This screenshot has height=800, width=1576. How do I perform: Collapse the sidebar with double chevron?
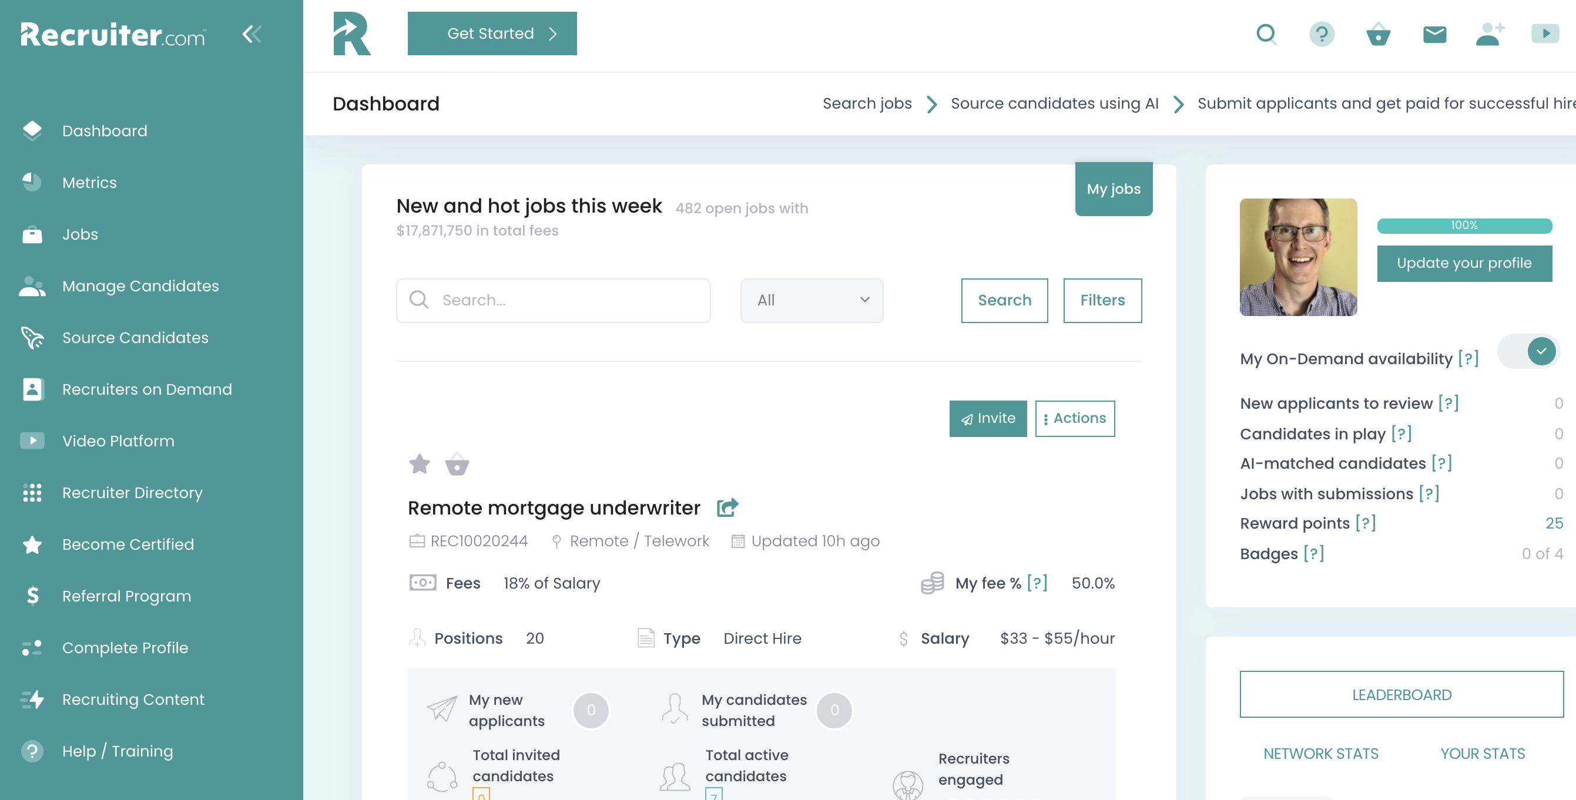click(x=252, y=34)
